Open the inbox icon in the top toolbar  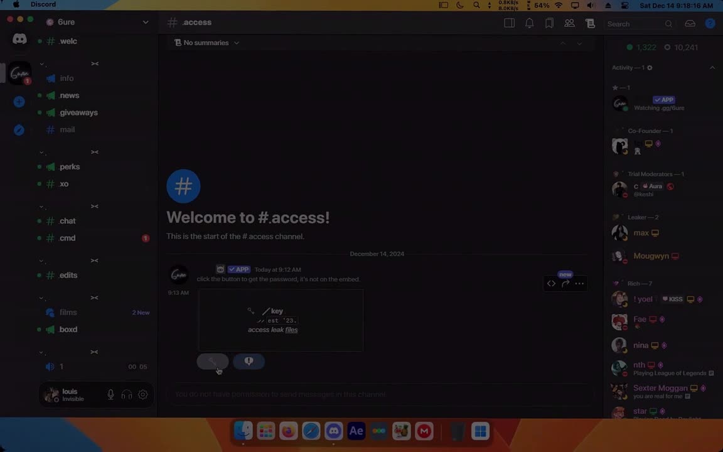coord(690,23)
